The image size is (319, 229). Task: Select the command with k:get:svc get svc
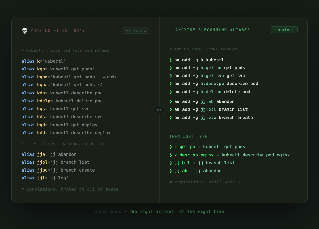tap(207, 76)
